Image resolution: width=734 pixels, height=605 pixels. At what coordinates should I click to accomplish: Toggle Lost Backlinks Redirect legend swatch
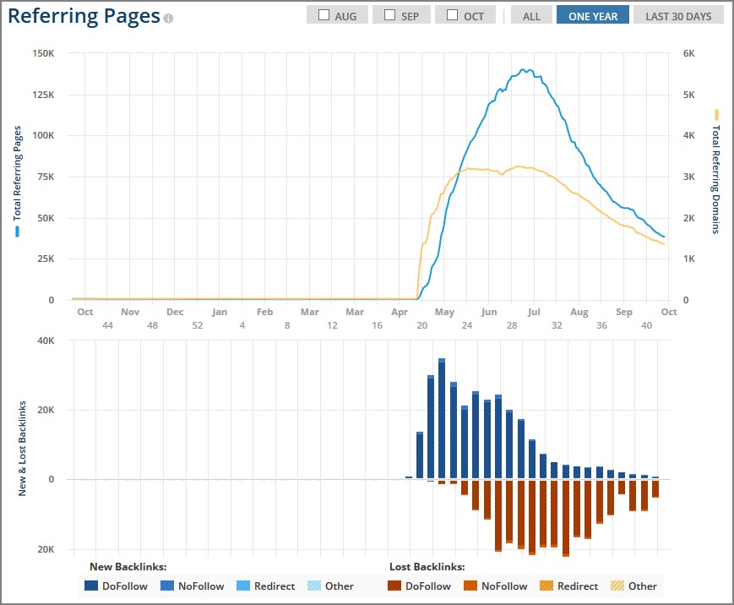coord(546,586)
